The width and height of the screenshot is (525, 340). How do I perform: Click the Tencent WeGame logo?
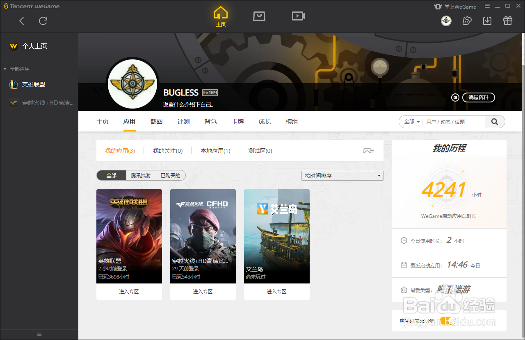(x=32, y=6)
